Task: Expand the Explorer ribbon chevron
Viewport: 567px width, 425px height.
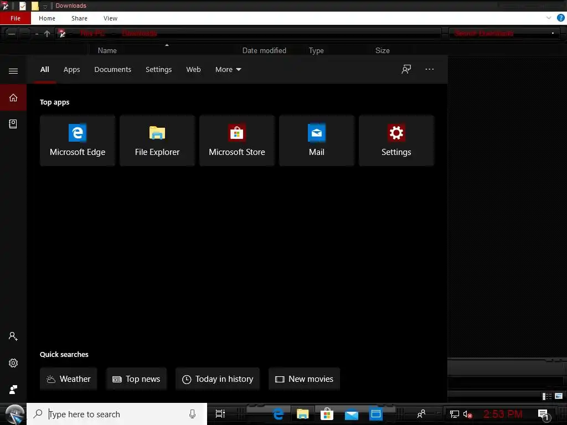Action: click(x=549, y=18)
